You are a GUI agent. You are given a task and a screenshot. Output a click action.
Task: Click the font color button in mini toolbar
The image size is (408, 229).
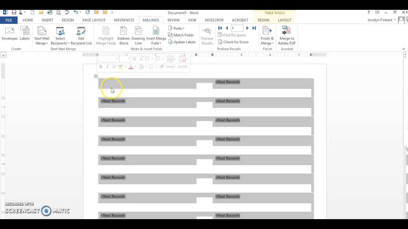[x=131, y=66]
